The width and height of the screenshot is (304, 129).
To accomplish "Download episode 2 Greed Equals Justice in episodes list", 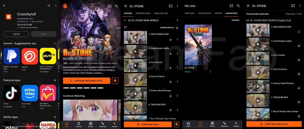I will click(171, 53).
